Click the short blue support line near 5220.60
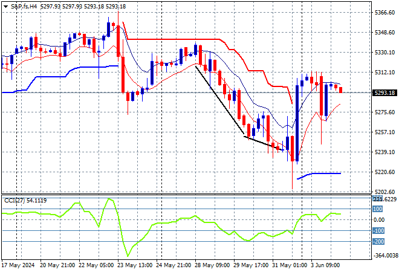 319,175
